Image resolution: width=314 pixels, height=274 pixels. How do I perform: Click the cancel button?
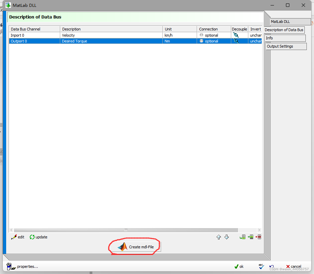click(293, 266)
